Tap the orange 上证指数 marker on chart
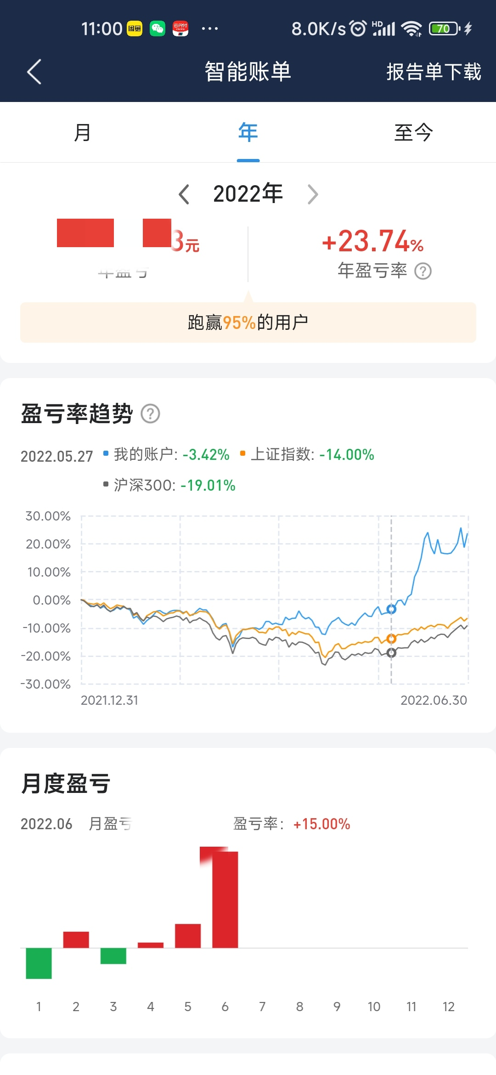The width and height of the screenshot is (496, 1075). 391,639
